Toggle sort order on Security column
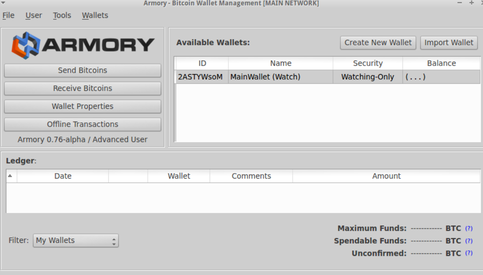This screenshot has height=275, width=483. (367, 63)
